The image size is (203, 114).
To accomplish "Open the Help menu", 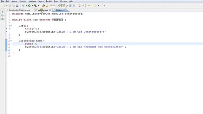I will pyautogui.click(x=71, y=1).
